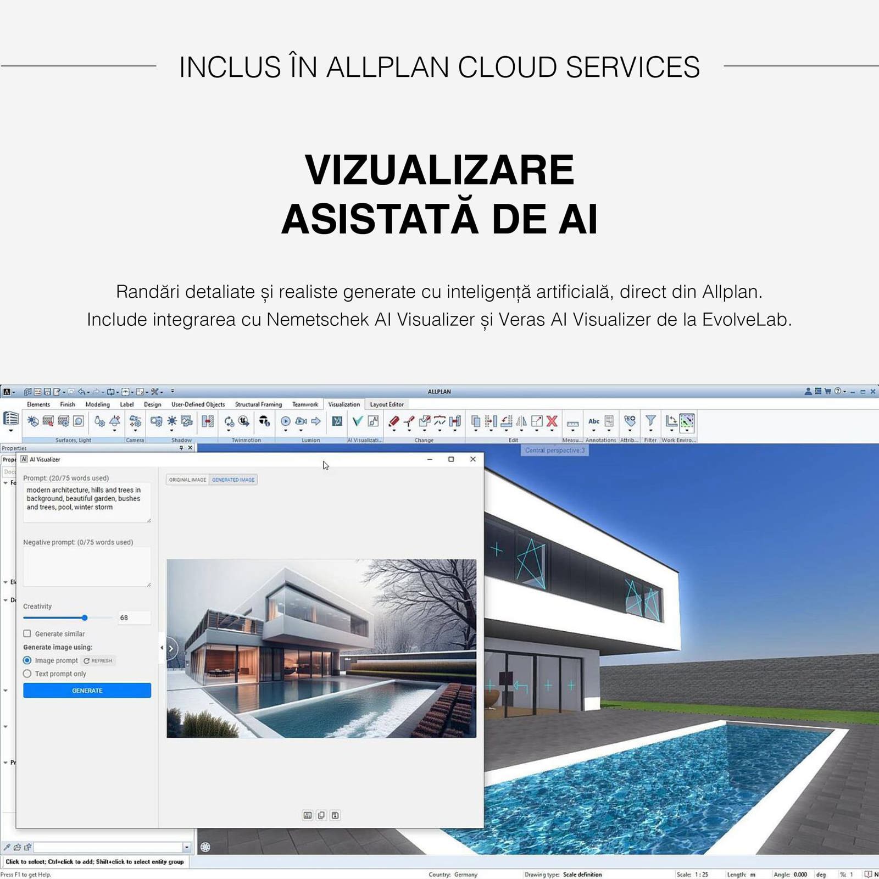879x879 pixels.
Task: Click the generated winter house image
Action: (x=321, y=648)
